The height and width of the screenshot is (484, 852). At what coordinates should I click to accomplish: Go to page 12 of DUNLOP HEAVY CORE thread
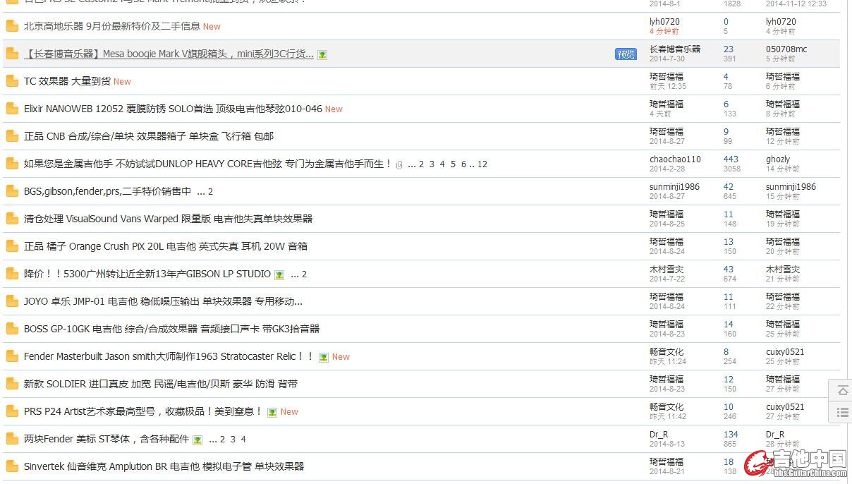click(x=482, y=164)
